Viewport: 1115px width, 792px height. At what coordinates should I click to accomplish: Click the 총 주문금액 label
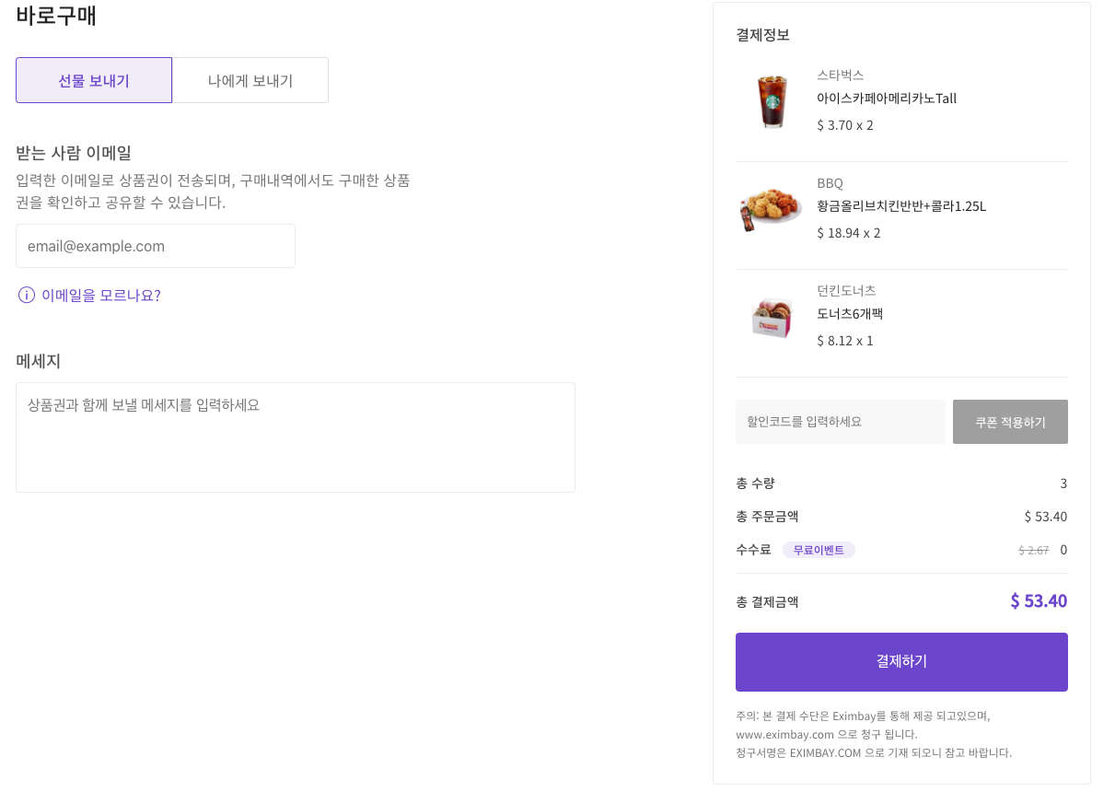click(767, 517)
